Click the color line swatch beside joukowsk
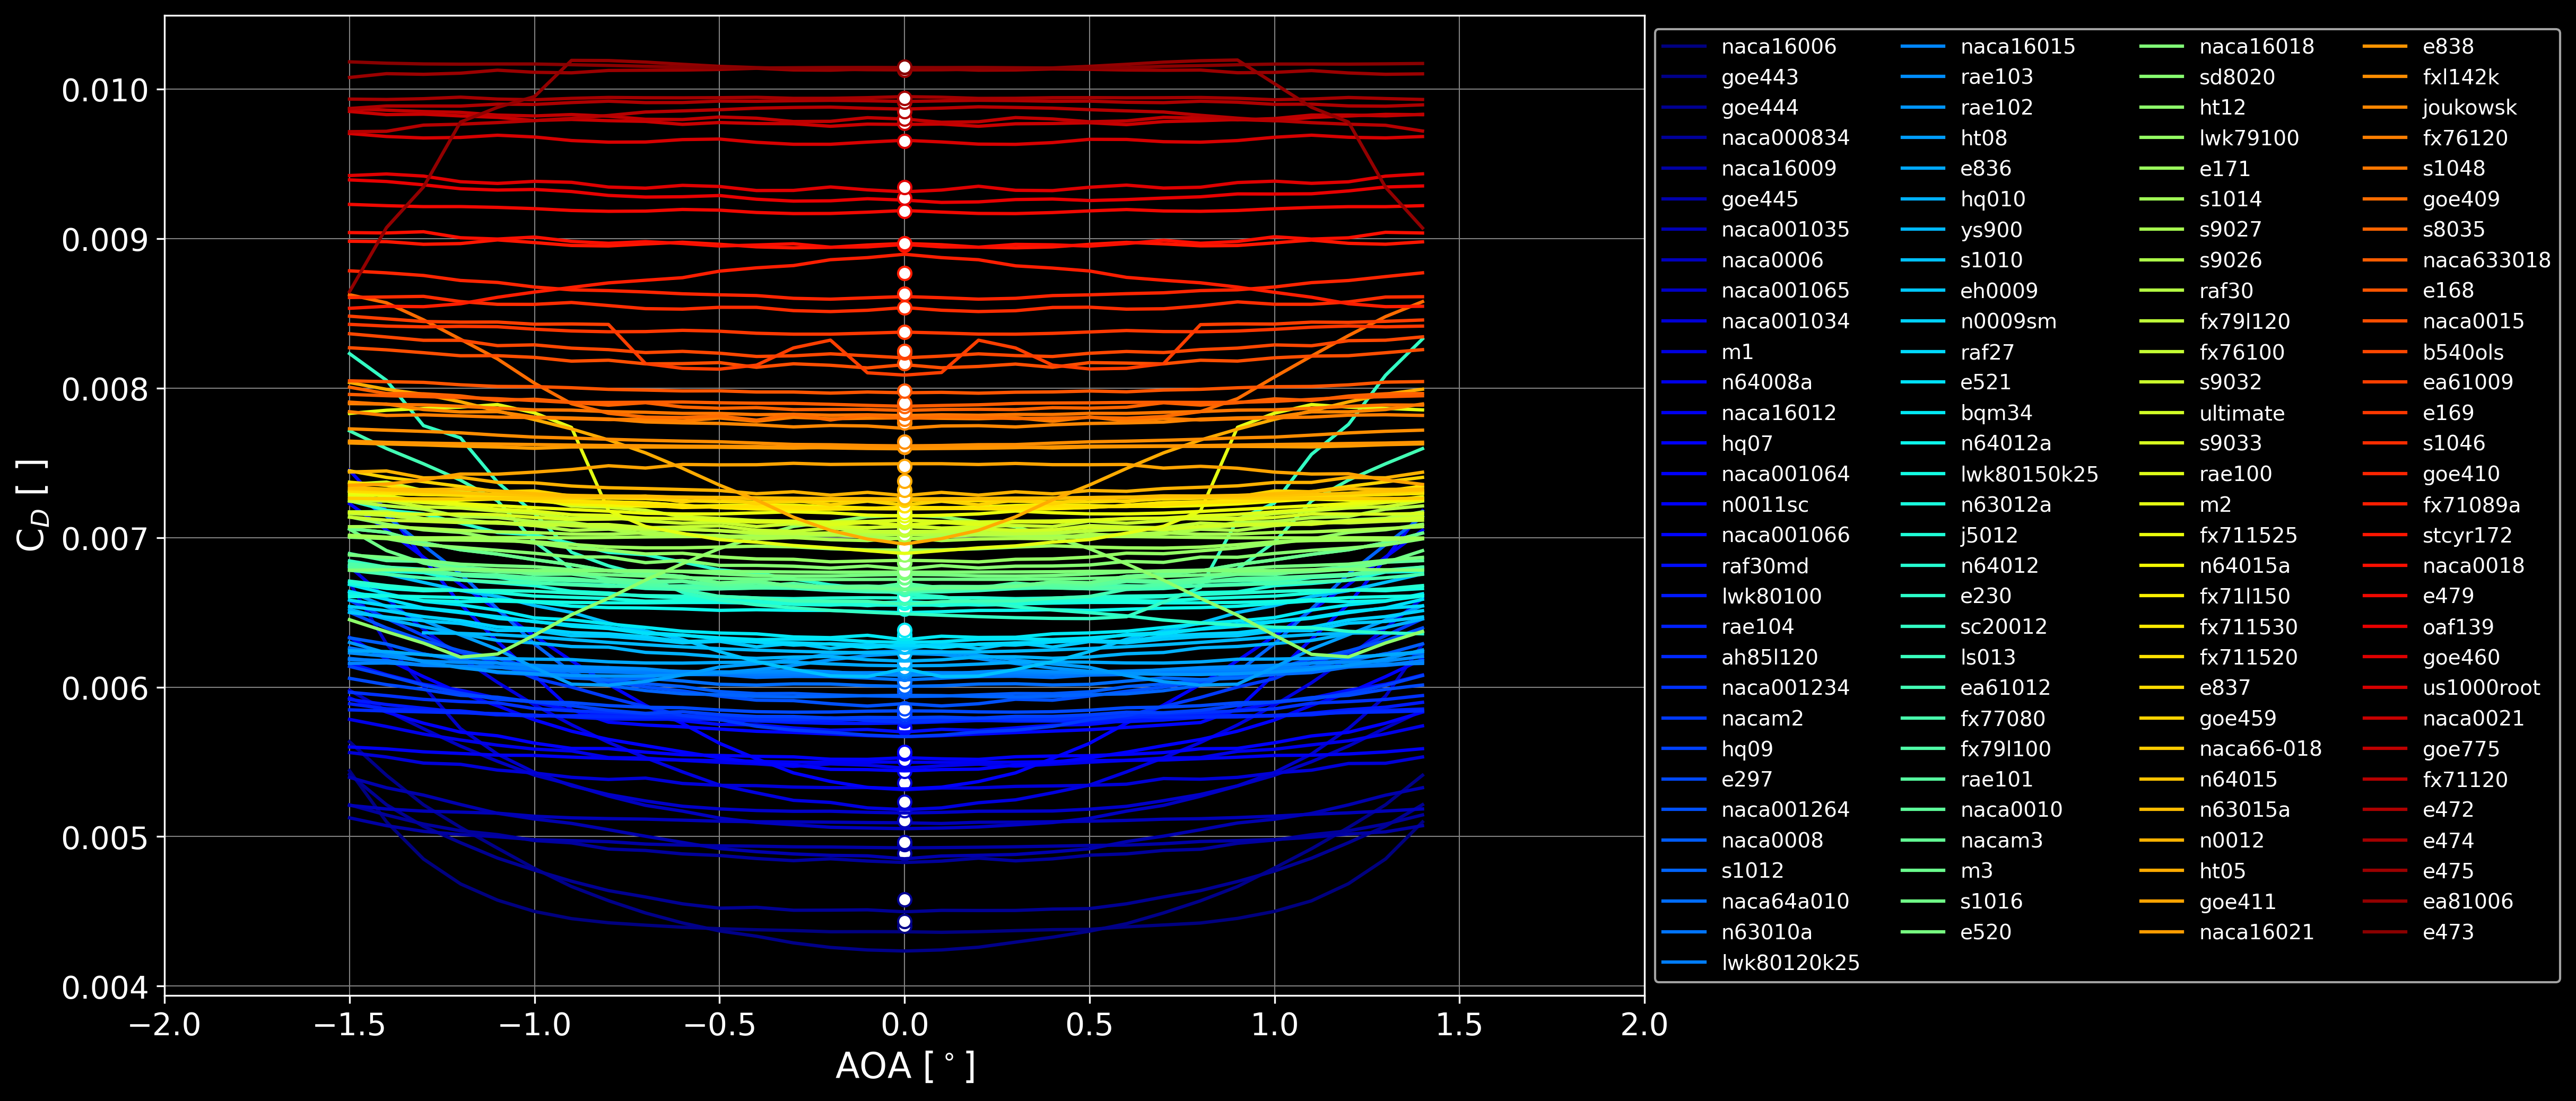 pos(2384,107)
